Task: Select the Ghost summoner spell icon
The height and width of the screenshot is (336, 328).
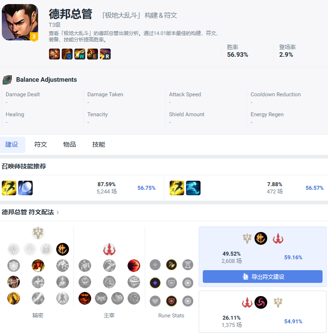Action: pyautogui.click(x=193, y=188)
